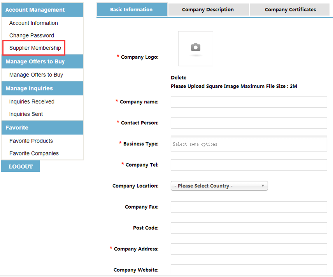The height and width of the screenshot is (277, 333).
Task: View Inquiries Sent
Action: pos(26,114)
